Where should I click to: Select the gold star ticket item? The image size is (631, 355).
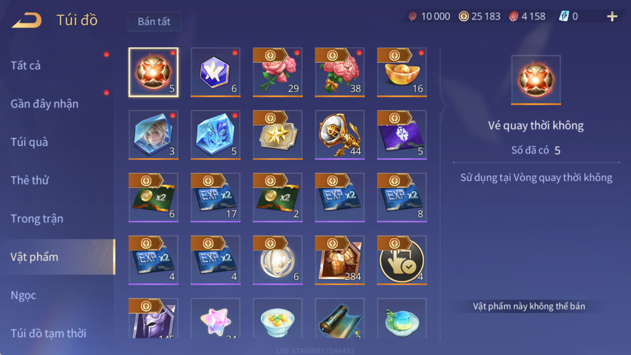click(x=278, y=135)
